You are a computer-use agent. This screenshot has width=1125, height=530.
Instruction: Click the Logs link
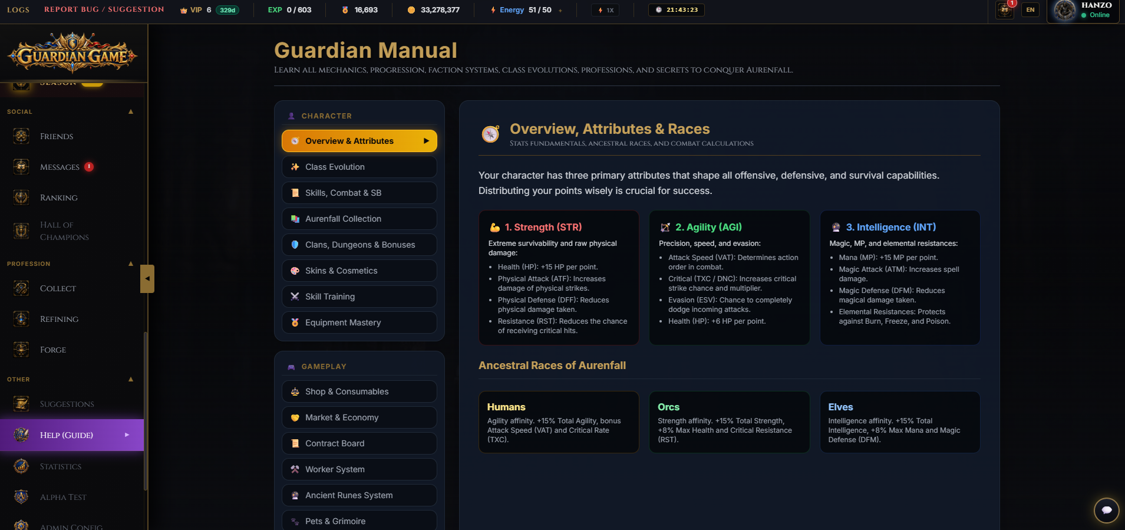(x=18, y=9)
